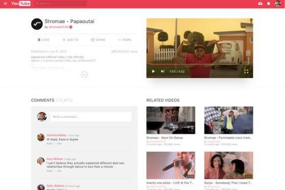This screenshot has width=285, height=190.
Task: Reply to Victoria Kelley's comment
Action: (x=50, y=144)
